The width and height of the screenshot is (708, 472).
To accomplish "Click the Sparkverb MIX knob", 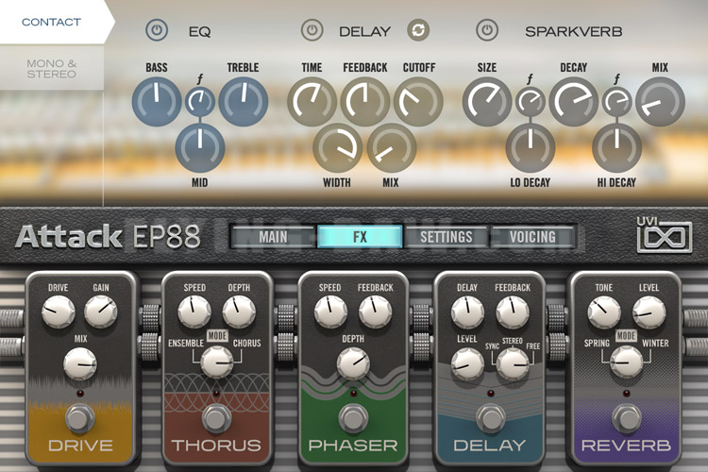I will click(x=660, y=102).
